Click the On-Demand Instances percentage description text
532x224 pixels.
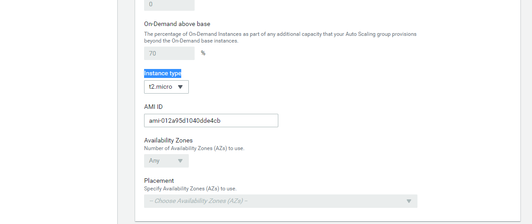tap(280, 37)
